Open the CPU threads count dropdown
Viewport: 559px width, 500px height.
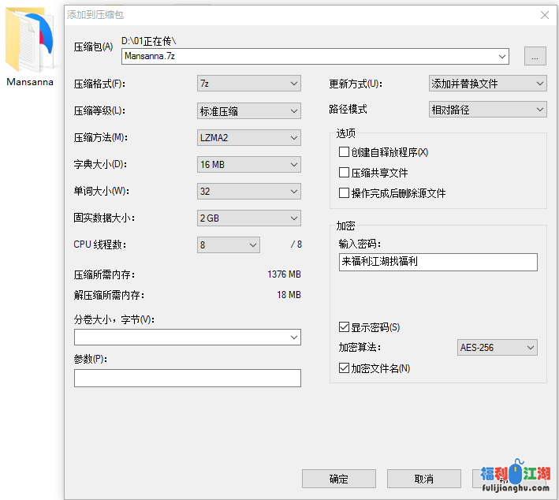click(x=228, y=245)
